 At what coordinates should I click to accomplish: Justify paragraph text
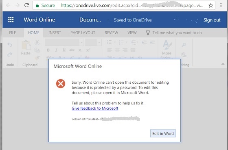(x=133, y=50)
